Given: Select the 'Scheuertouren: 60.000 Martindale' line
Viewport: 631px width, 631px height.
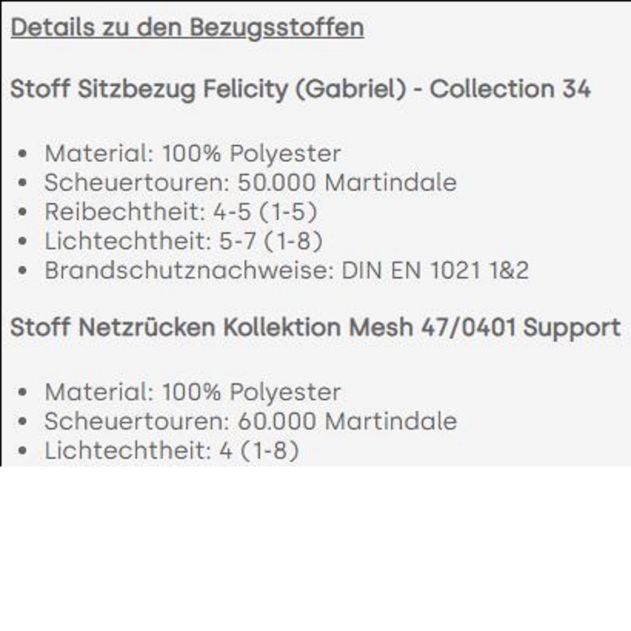Looking at the screenshot, I should 250,421.
